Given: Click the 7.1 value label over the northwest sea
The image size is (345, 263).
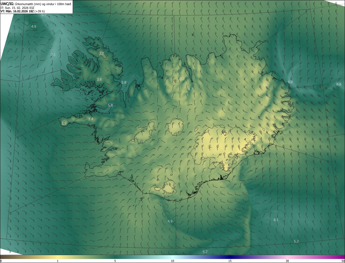Looking at the screenshot, I should [x=53, y=54].
